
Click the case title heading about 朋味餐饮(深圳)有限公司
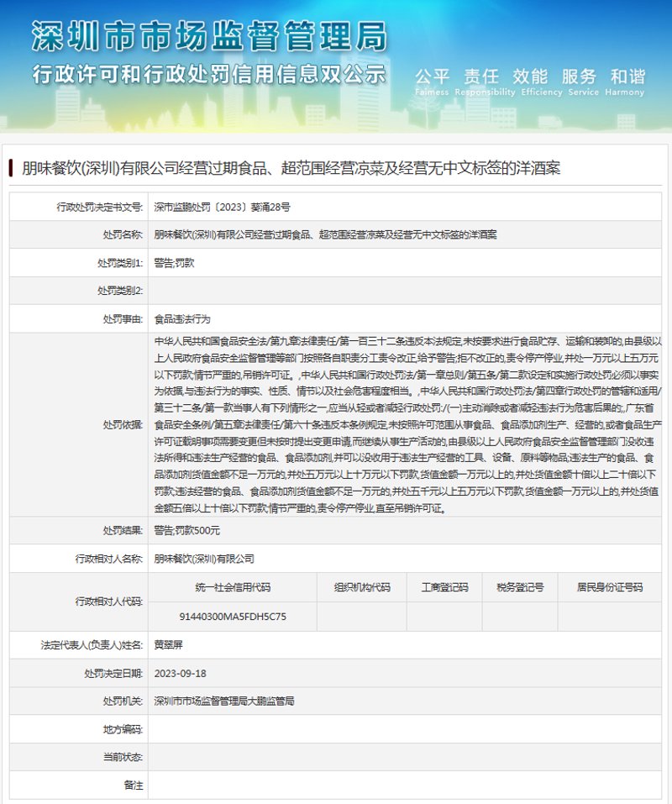(291, 168)
